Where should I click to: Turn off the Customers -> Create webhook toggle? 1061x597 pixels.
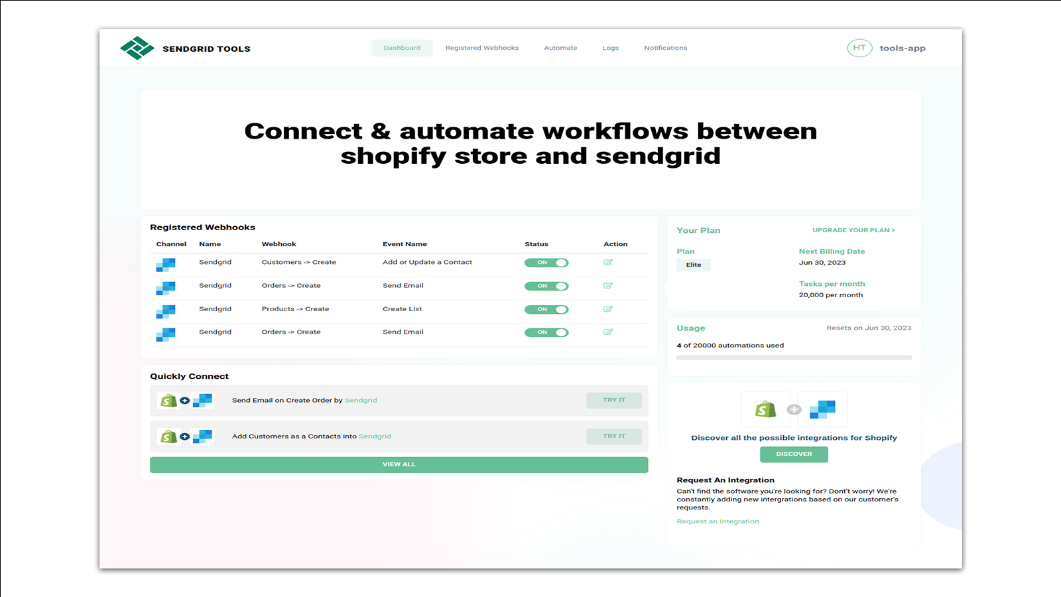(x=546, y=263)
